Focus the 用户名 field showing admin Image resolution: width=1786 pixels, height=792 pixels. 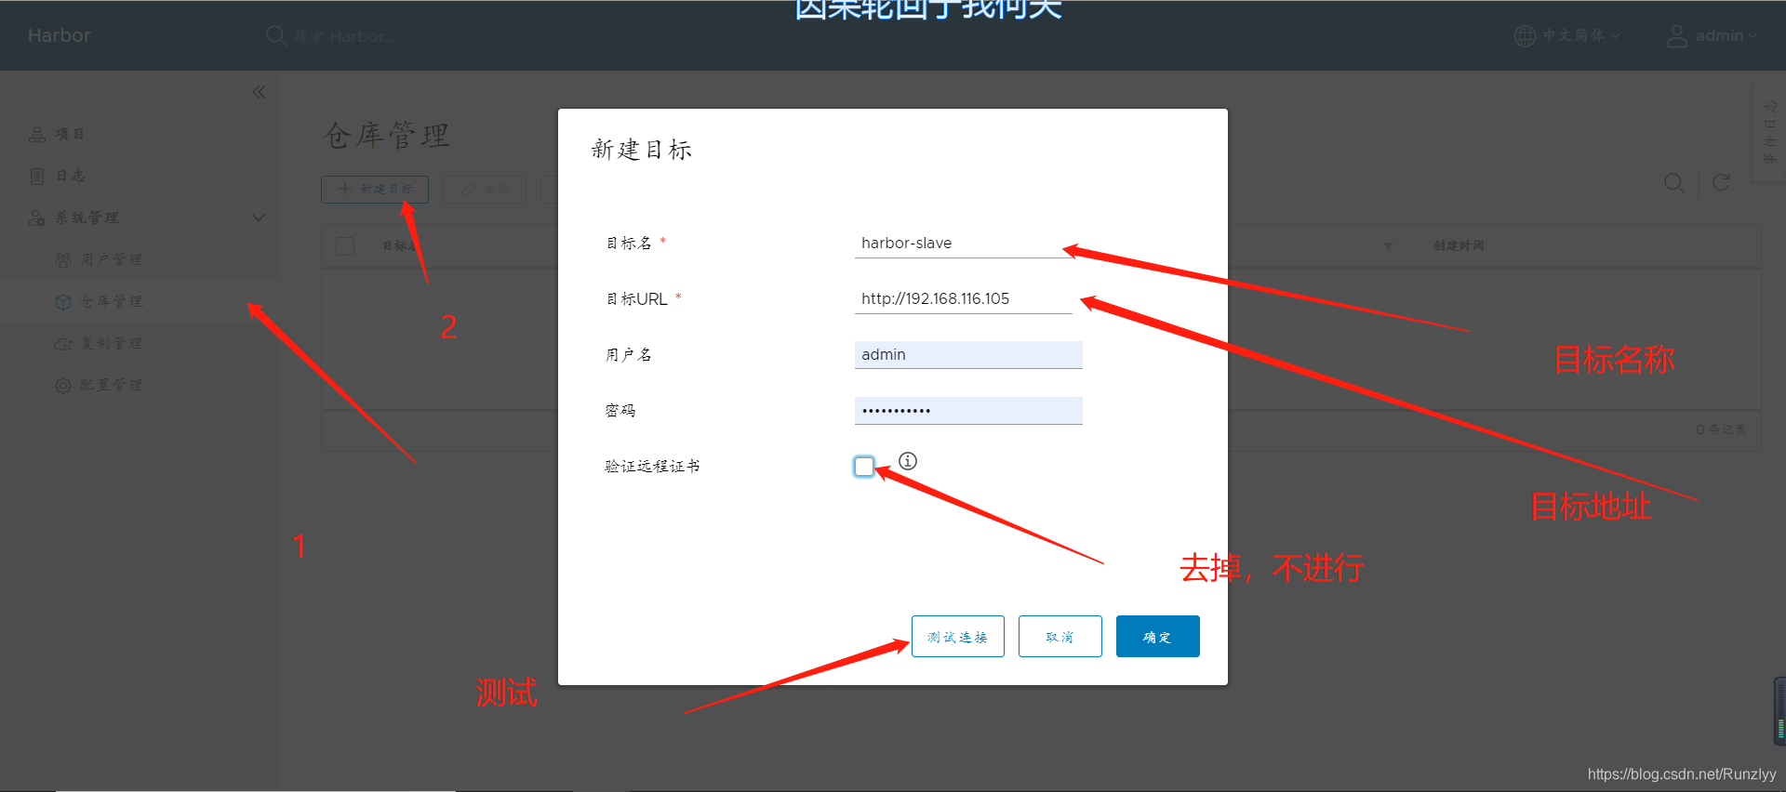pyautogui.click(x=968, y=355)
